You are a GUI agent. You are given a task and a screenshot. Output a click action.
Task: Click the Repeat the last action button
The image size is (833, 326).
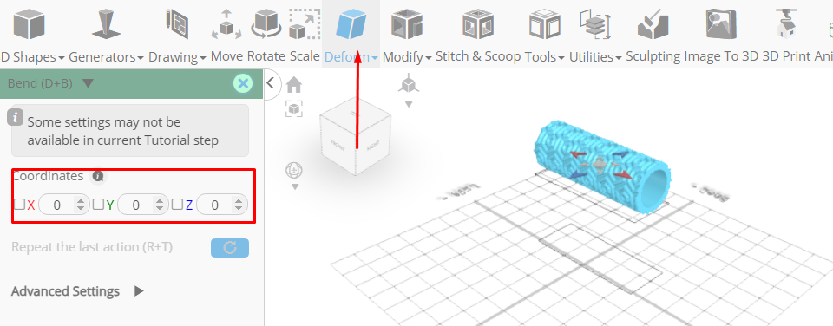(x=230, y=248)
